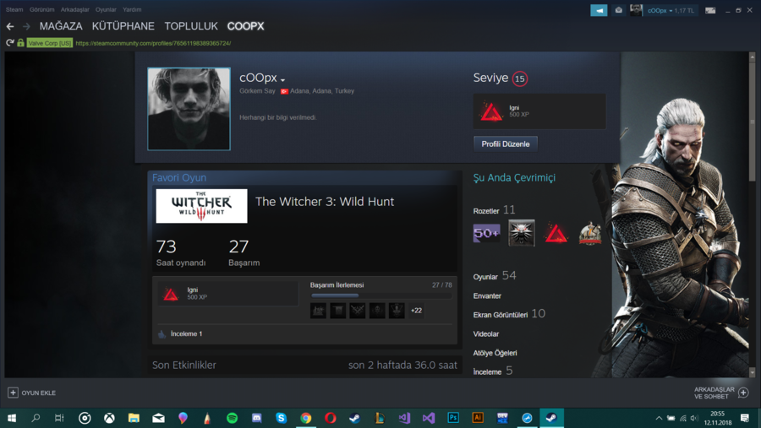This screenshot has height=428, width=761.
Task: Open the inbox envelope icon
Action: [x=618, y=10]
